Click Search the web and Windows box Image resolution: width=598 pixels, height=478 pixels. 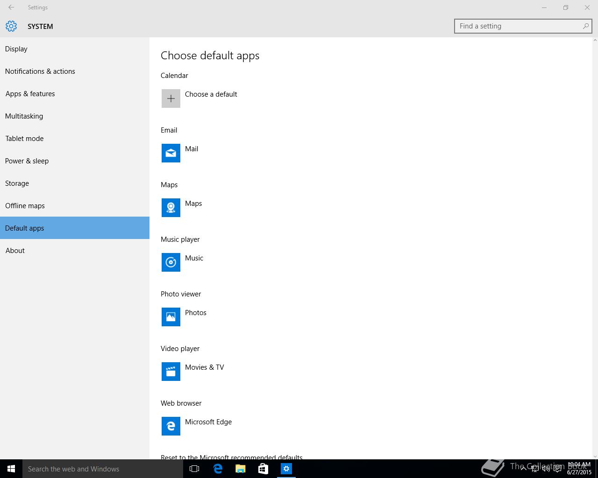click(103, 469)
